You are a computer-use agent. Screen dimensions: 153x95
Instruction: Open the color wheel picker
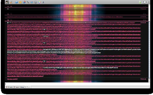point(40,2)
